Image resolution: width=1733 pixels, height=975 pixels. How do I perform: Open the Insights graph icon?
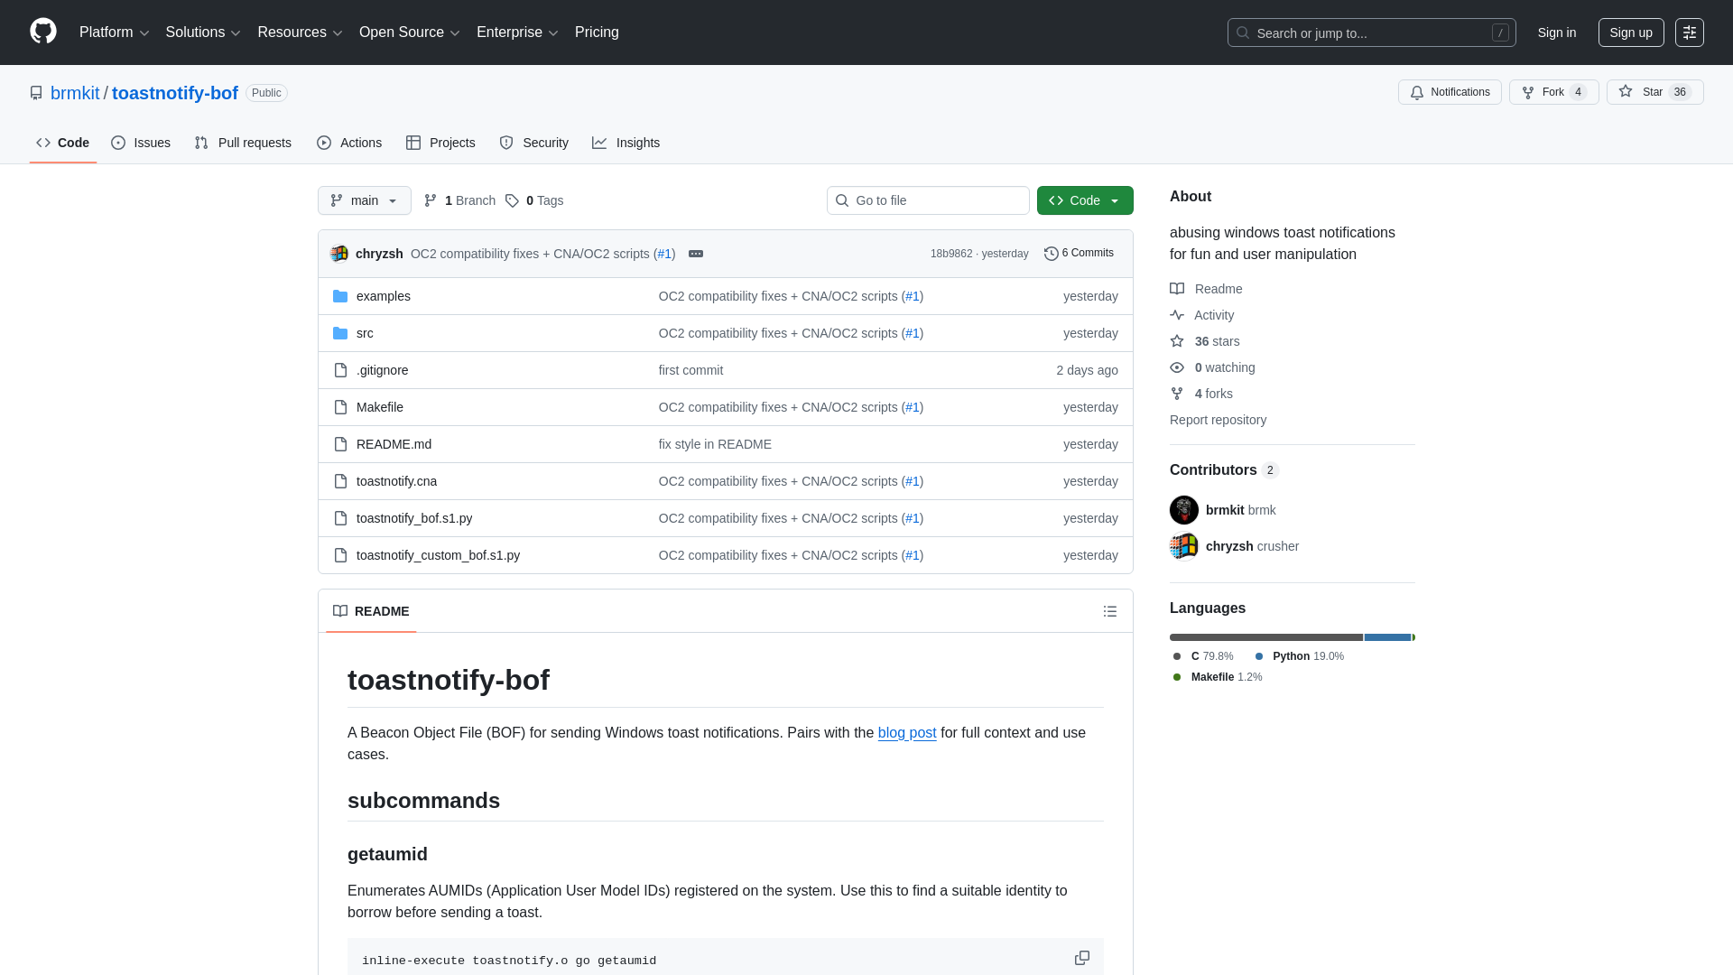599,143
